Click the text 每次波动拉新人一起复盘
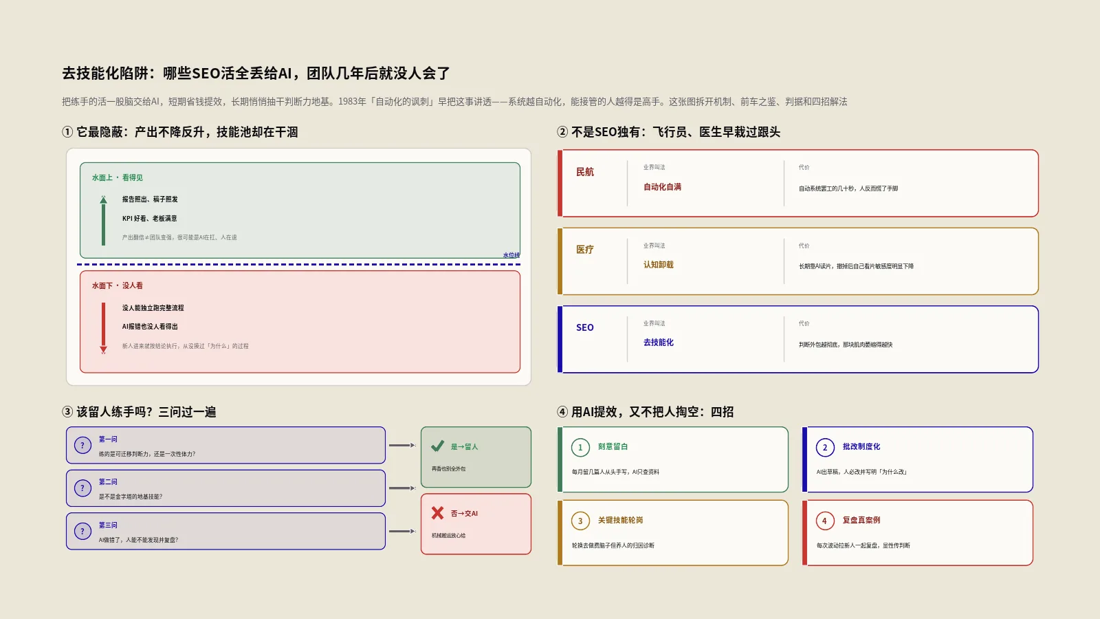 pyautogui.click(x=863, y=545)
